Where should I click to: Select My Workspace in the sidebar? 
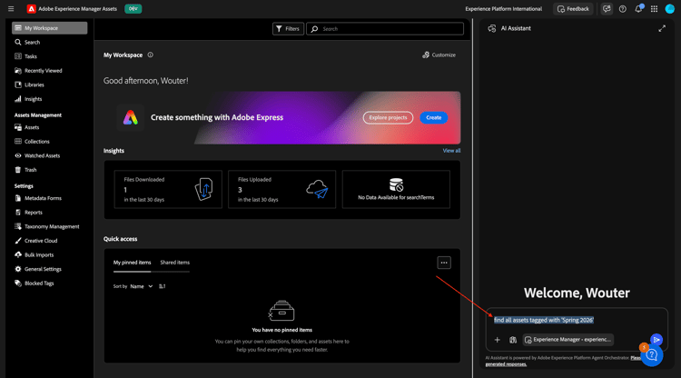click(50, 28)
